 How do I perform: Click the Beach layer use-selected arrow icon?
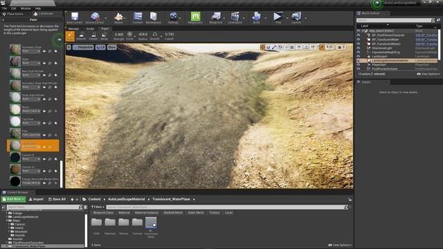tap(44, 111)
